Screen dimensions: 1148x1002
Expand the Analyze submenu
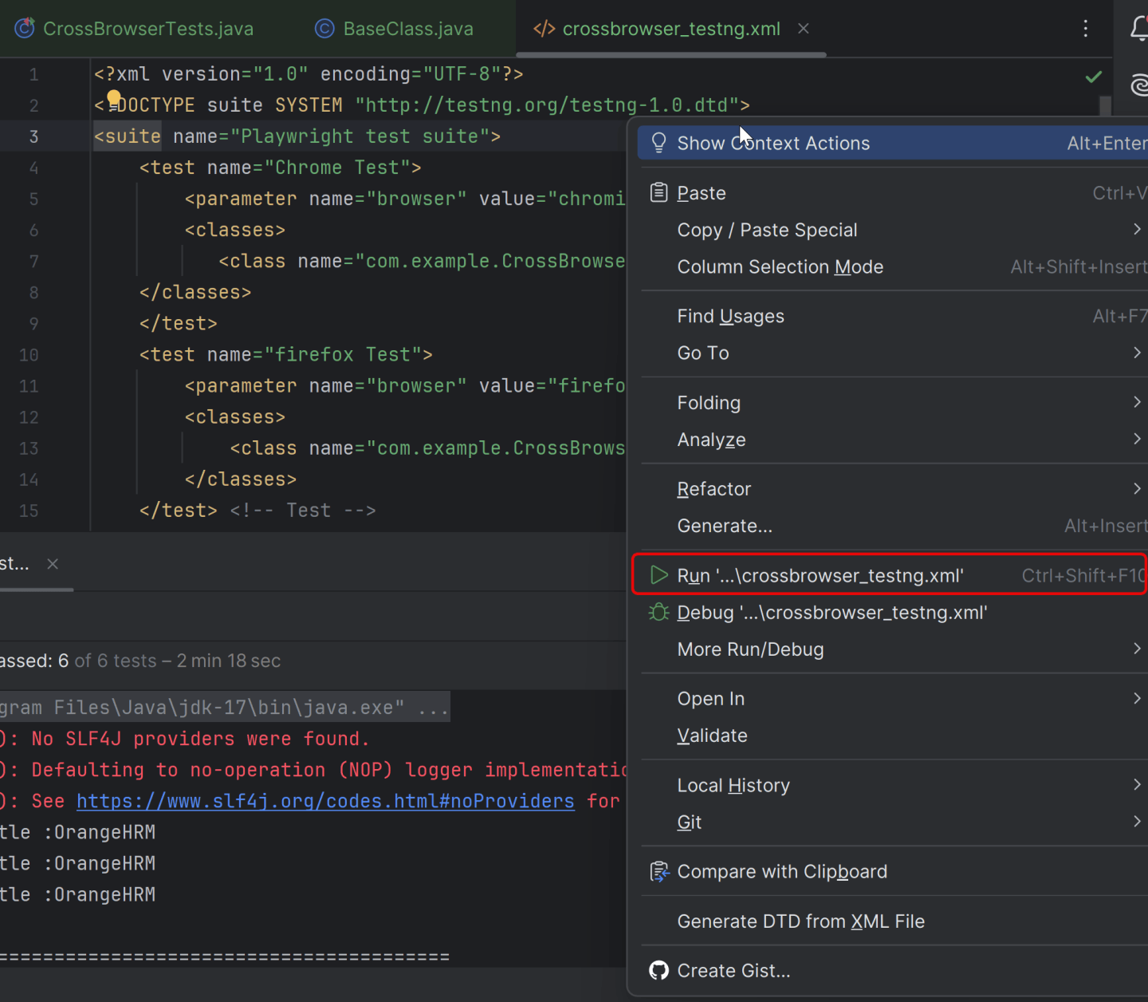click(1137, 439)
